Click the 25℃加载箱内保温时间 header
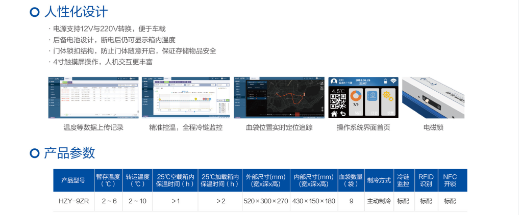Screen dimensions: 519x215 pyautogui.click(x=220, y=180)
